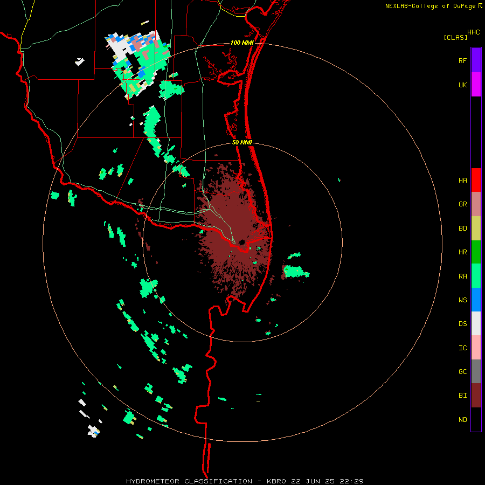Click the RF legend label
This screenshot has height=485, width=485.
pyautogui.click(x=462, y=60)
